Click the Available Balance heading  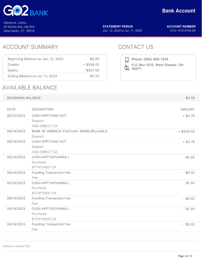[30, 88]
